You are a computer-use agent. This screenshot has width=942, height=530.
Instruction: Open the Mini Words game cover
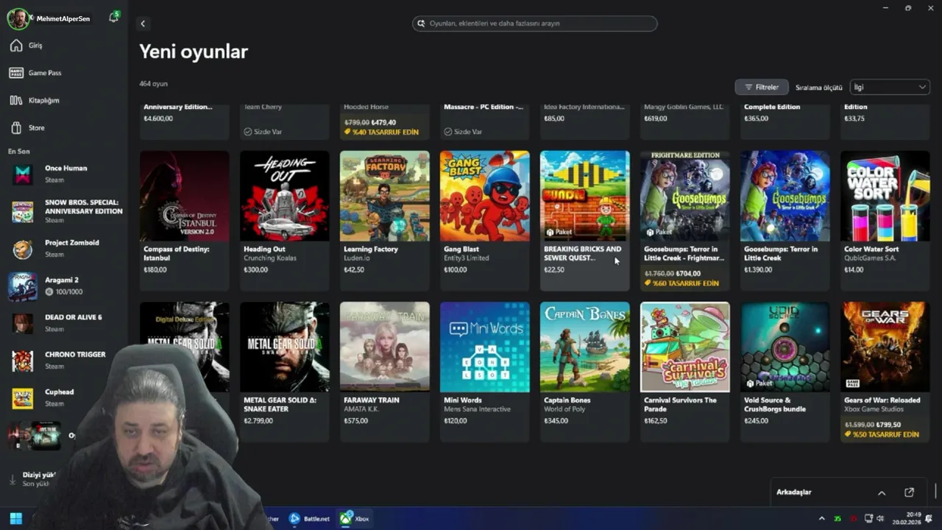click(x=484, y=347)
